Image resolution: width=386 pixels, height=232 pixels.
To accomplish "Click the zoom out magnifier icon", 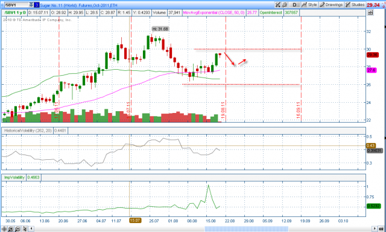I will tap(17, 229).
